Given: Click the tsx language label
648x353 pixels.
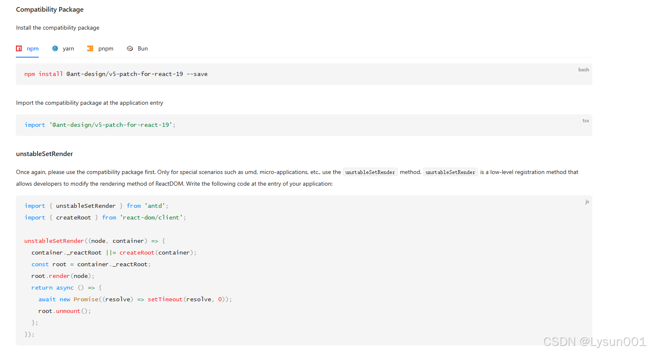Looking at the screenshot, I should coord(585,120).
